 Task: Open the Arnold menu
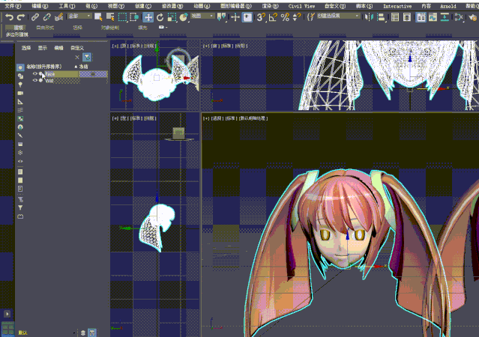pyautogui.click(x=448, y=6)
